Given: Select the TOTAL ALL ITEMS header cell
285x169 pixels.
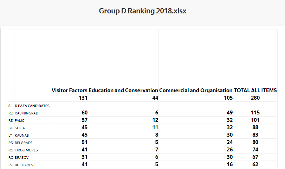Looking at the screenshot, I should [x=255, y=90].
